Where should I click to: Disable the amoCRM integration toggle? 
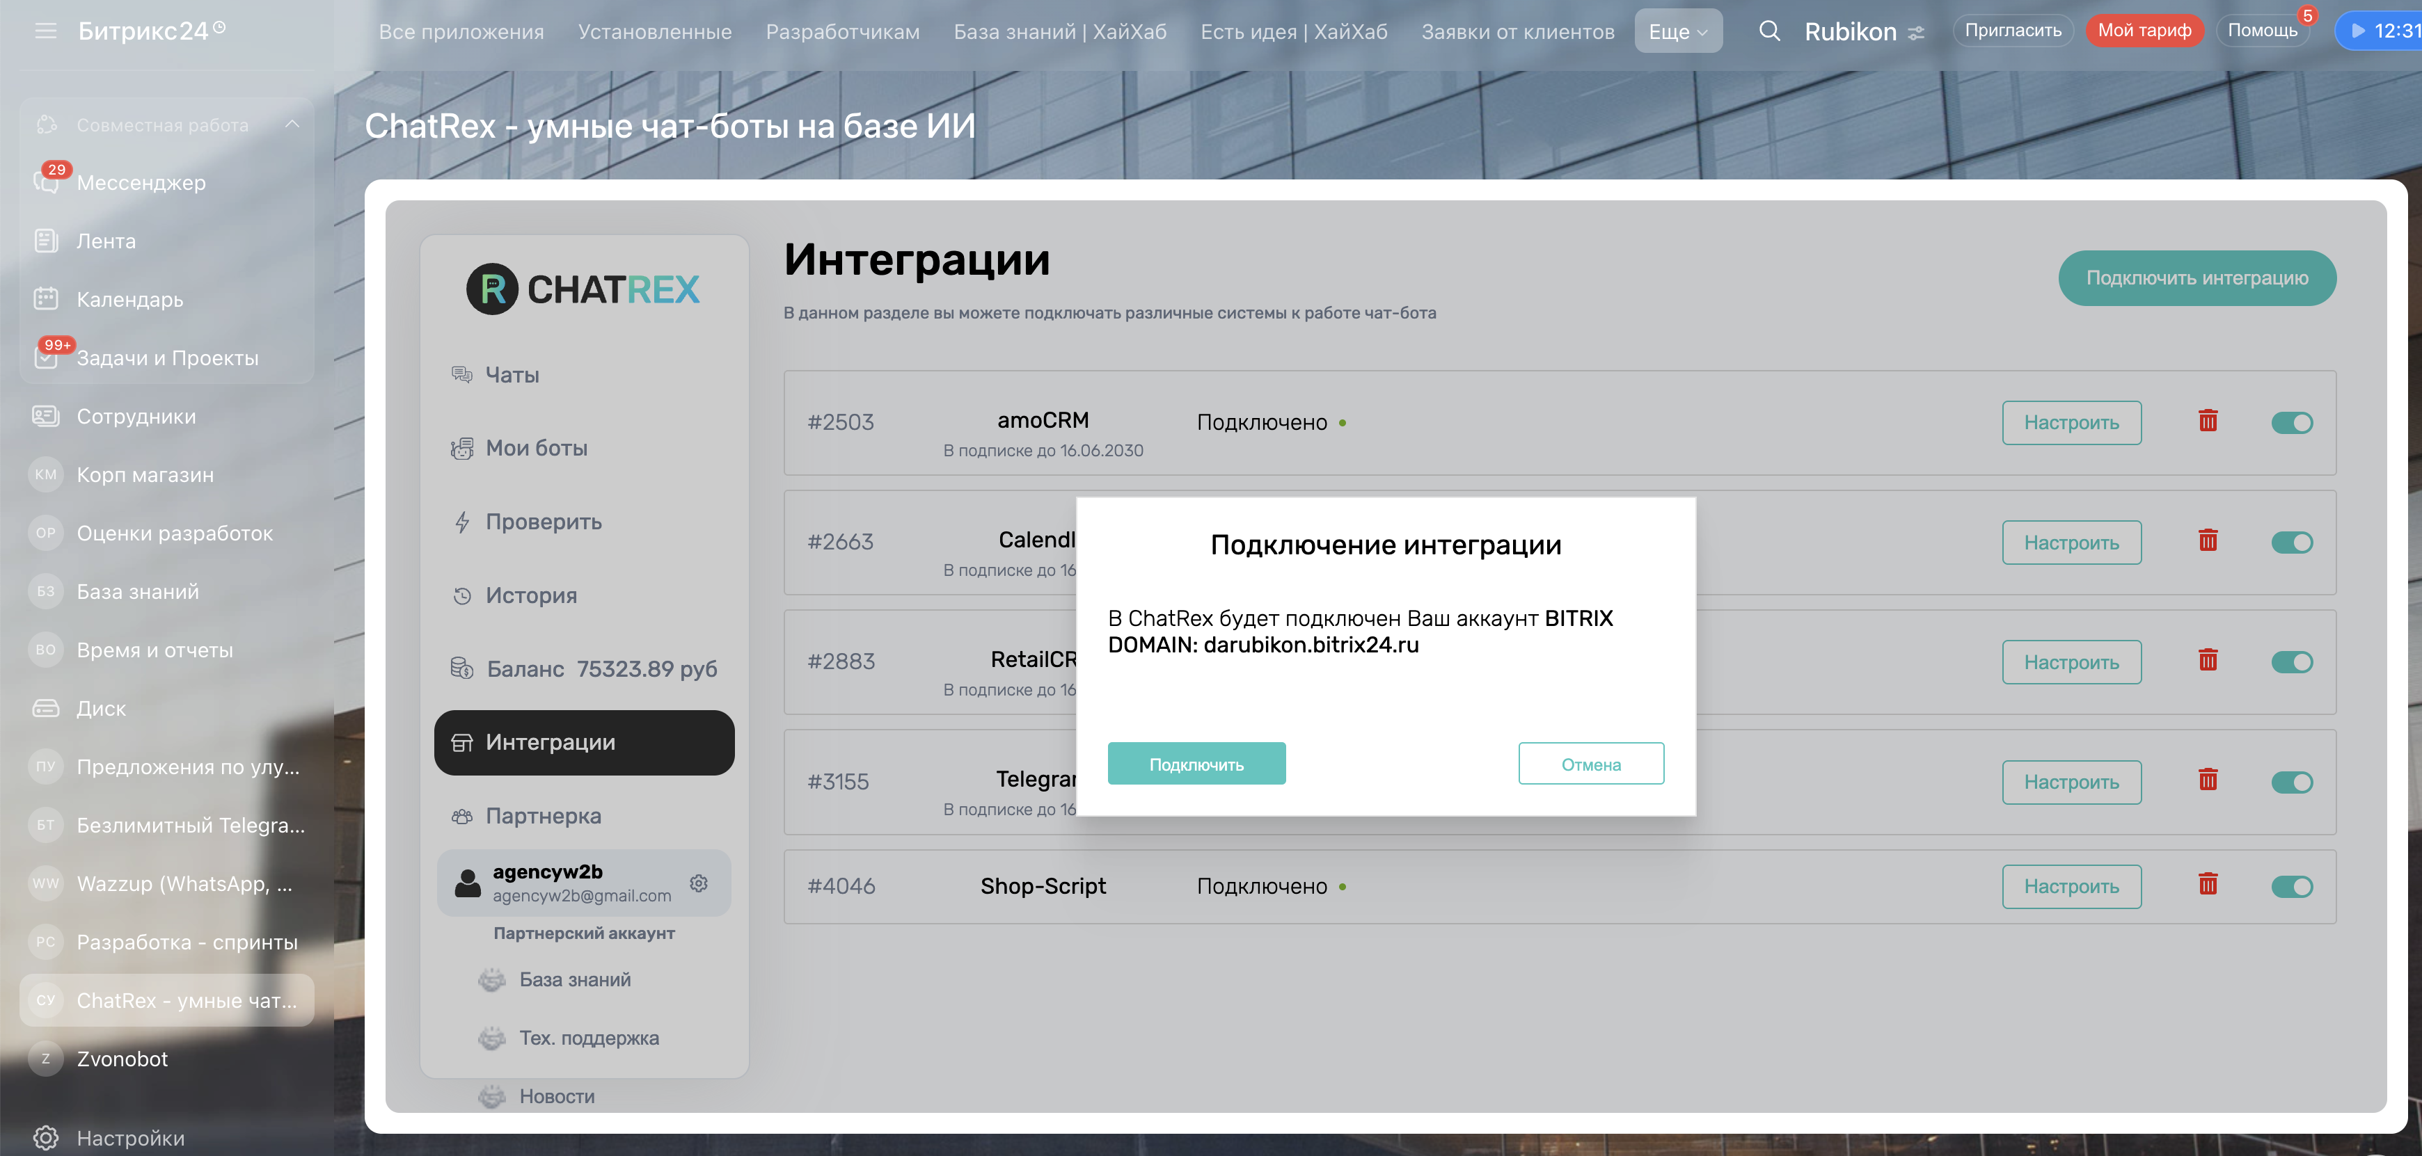[2291, 423]
